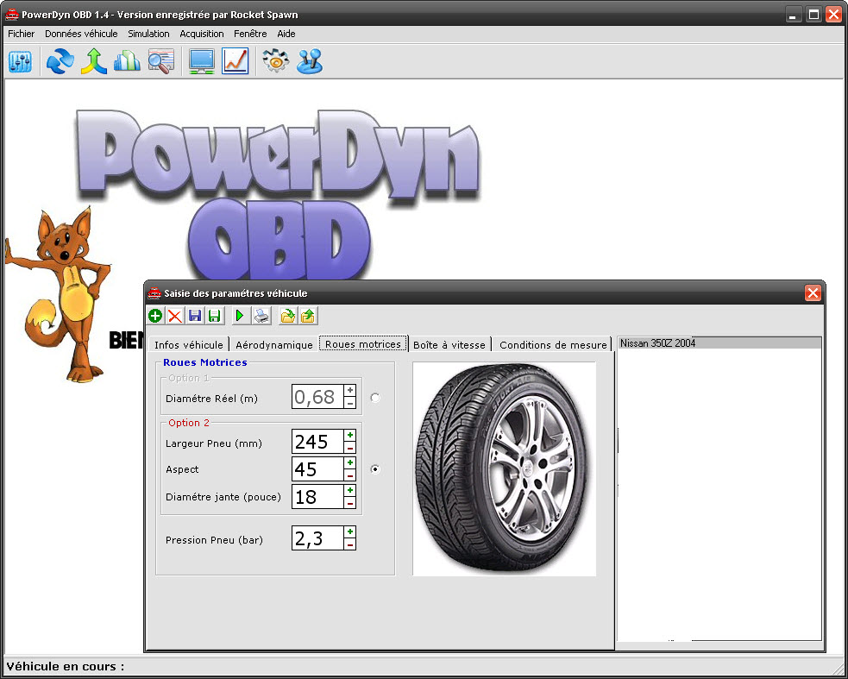The width and height of the screenshot is (848, 679).
Task: Click the green plus add vehicle icon
Action: pos(155,317)
